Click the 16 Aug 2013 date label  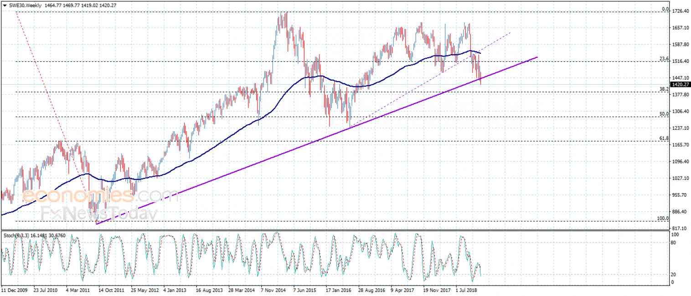point(208,290)
